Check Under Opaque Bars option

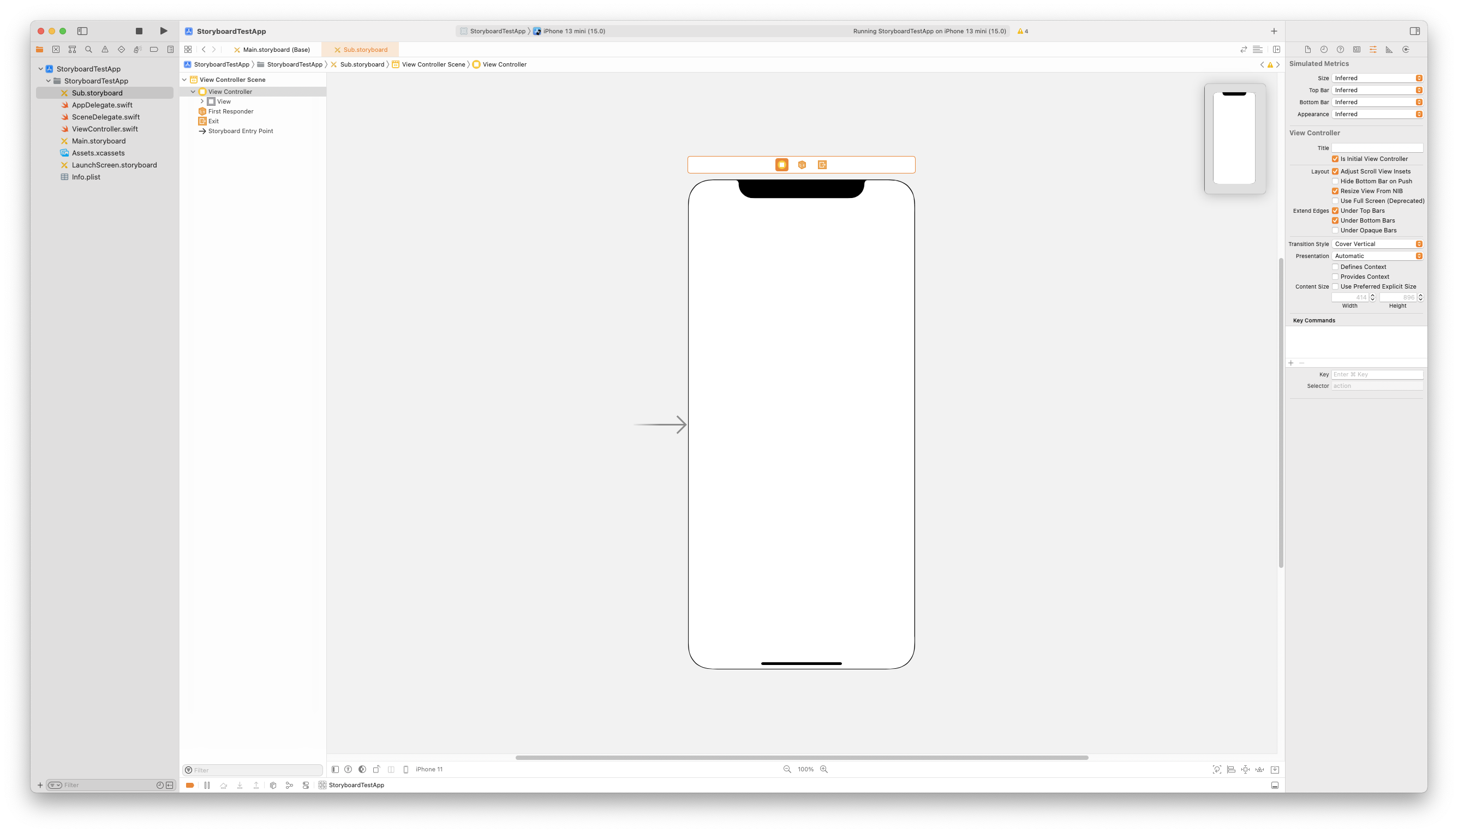point(1335,231)
